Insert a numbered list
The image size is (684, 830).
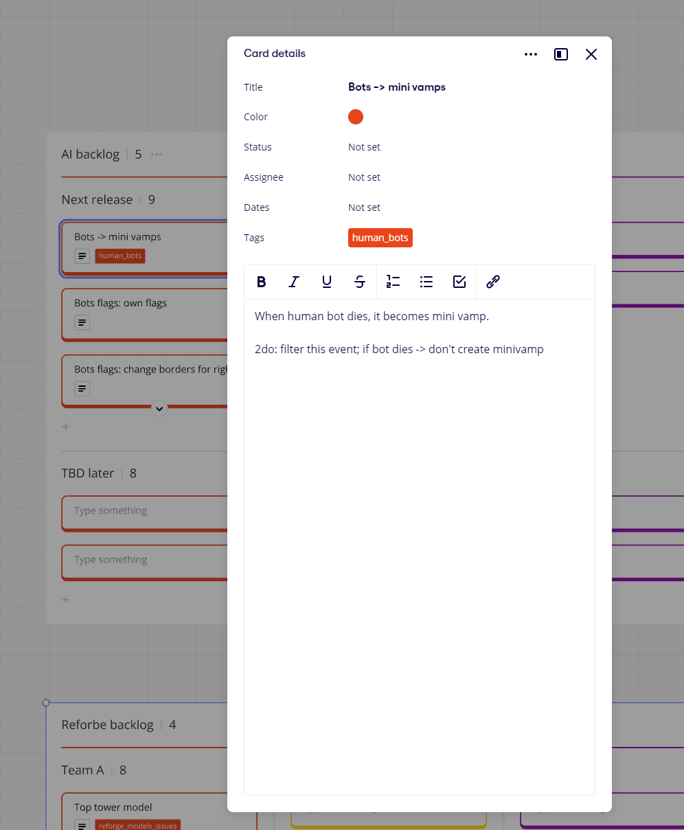coord(394,282)
